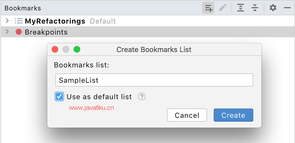Expand the MyRefactorings list node
Viewport: 295px width, 143px height.
7,21
